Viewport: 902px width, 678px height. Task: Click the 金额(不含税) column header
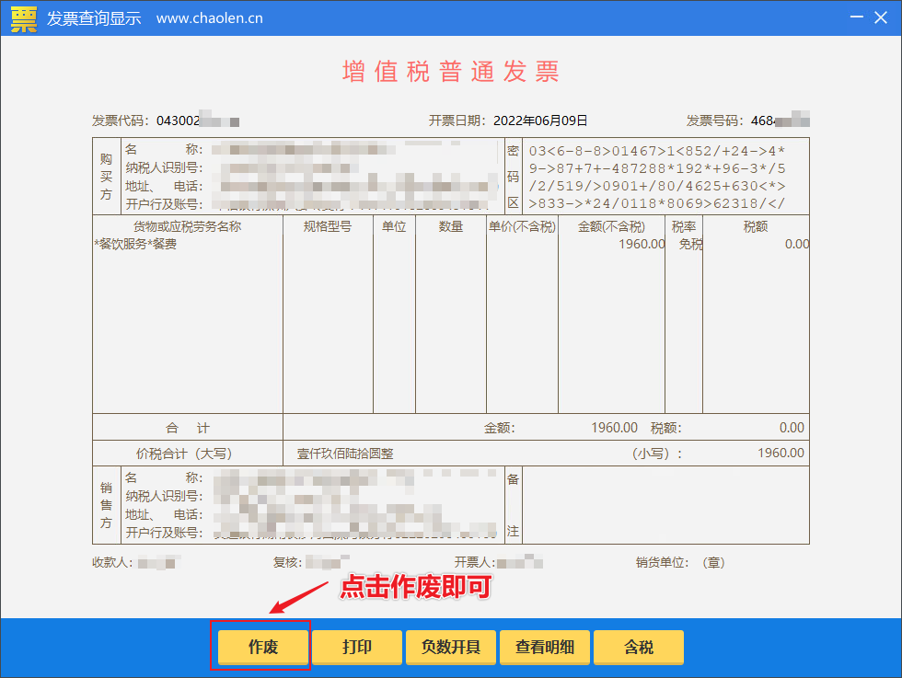[x=611, y=226]
